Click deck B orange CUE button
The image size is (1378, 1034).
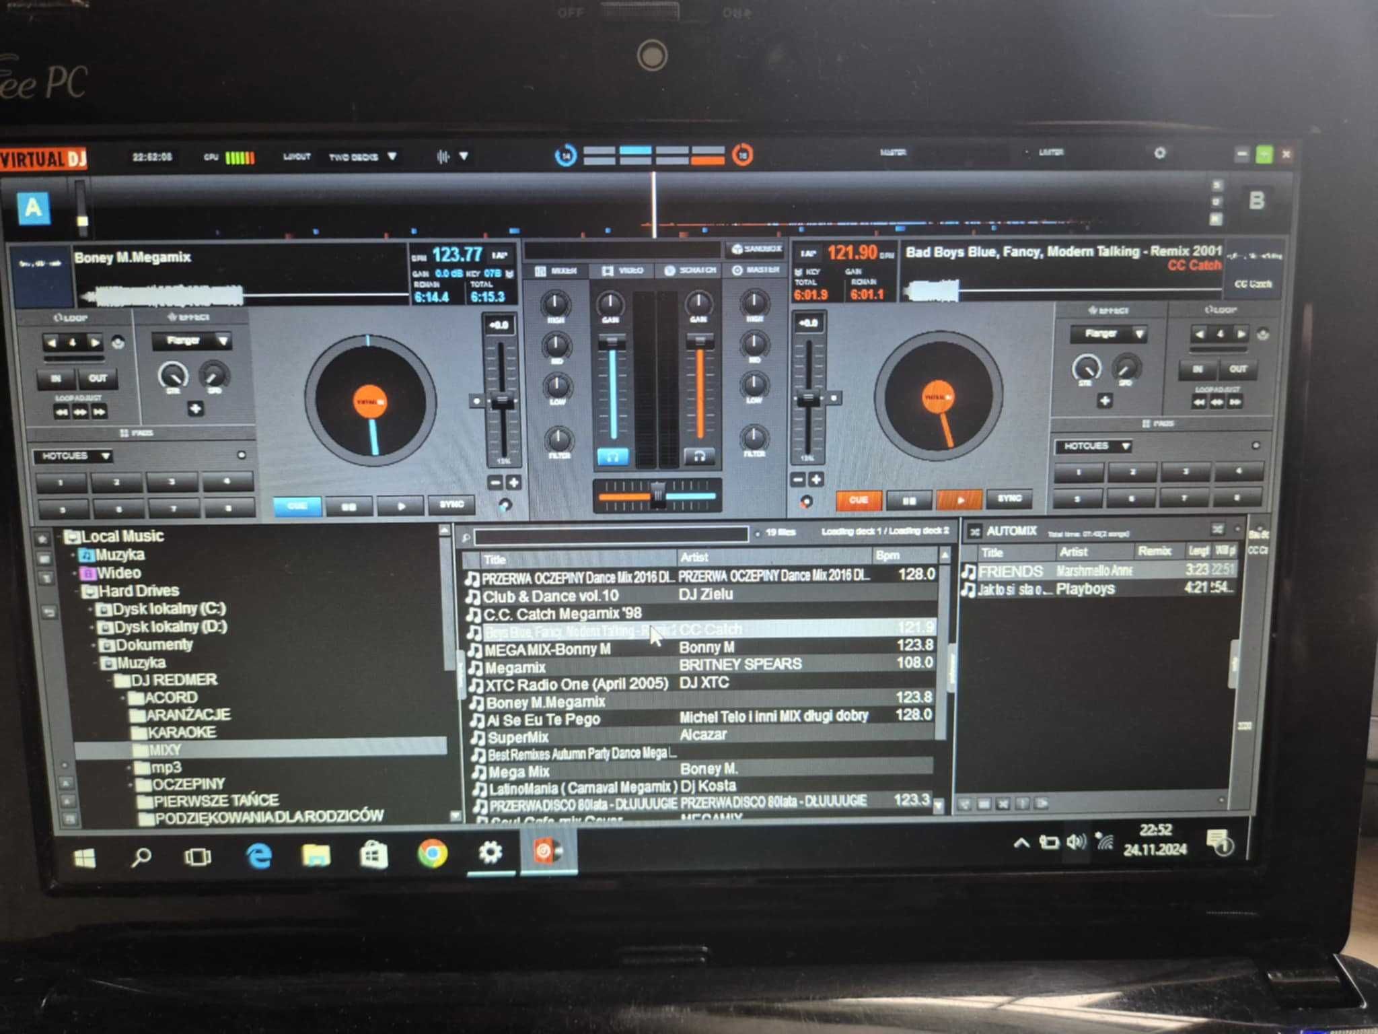pos(858,500)
